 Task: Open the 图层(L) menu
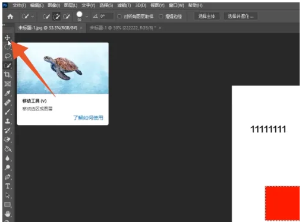(x=71, y=5)
